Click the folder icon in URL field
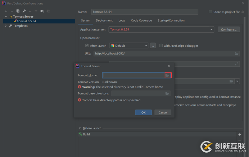Screen dimensions: 249x157 pos(236,54)
